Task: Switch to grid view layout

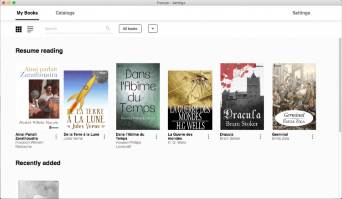Action: point(19,29)
